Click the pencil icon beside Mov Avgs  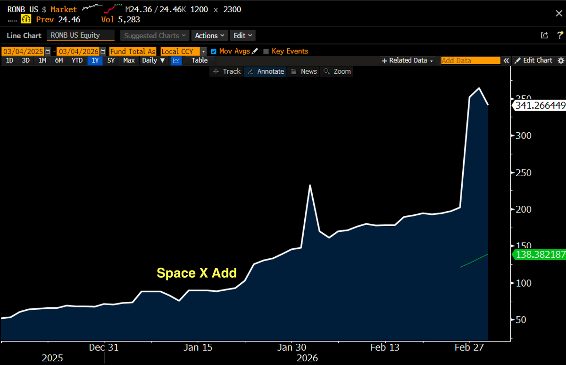pyautogui.click(x=255, y=51)
